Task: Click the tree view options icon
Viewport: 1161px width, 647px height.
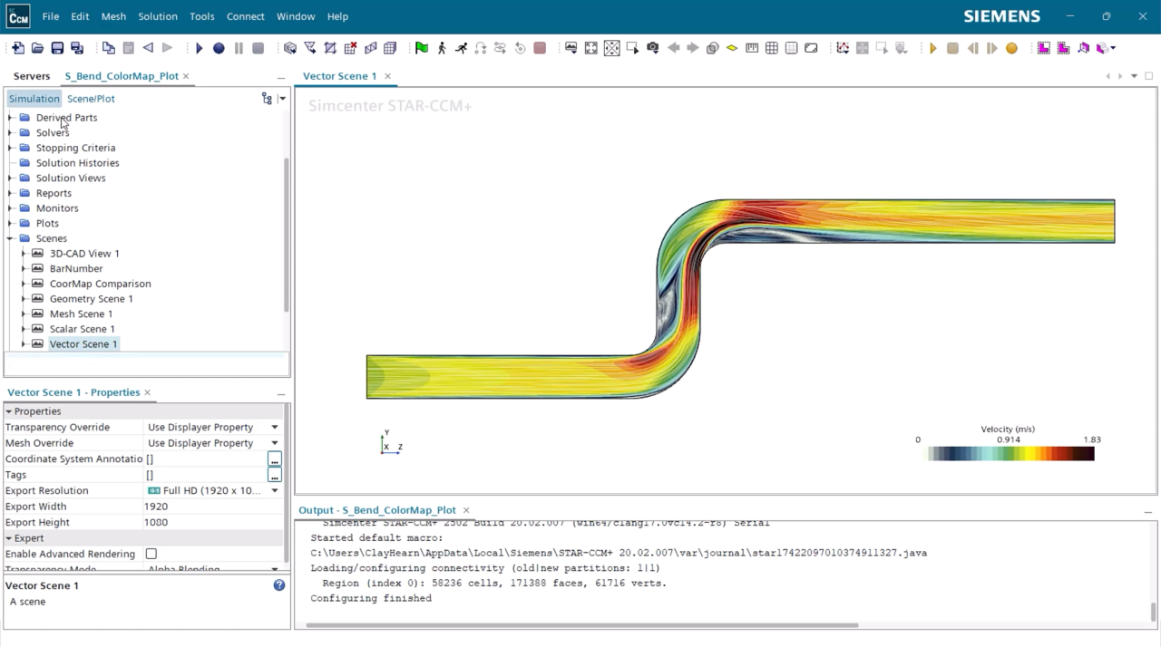Action: click(x=267, y=99)
